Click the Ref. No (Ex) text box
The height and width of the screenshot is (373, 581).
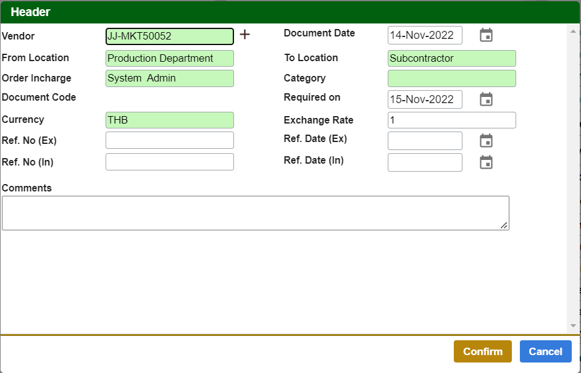[169, 140]
